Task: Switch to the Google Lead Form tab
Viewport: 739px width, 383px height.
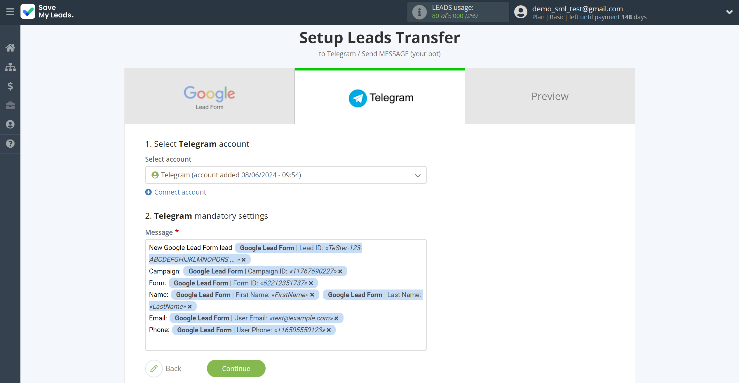Action: coord(209,96)
